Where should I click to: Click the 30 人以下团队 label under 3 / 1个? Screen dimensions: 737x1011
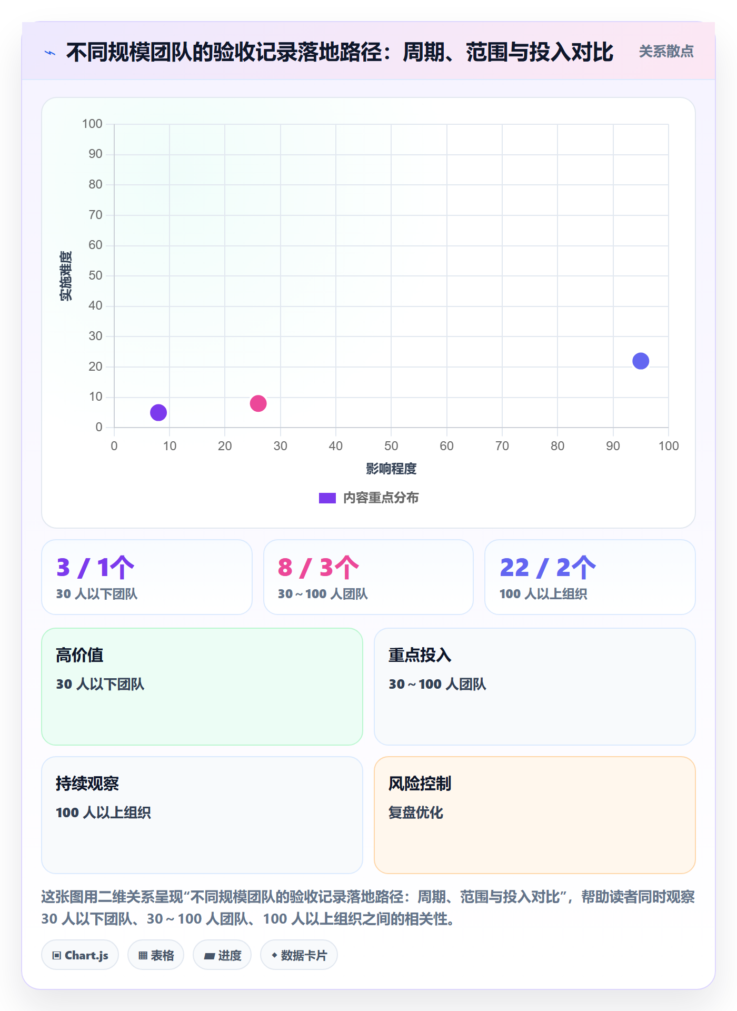click(97, 594)
